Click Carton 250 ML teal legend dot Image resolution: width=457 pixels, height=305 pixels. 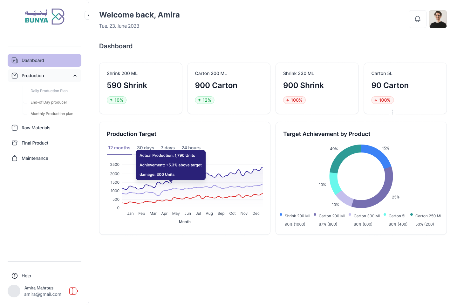[412, 214]
